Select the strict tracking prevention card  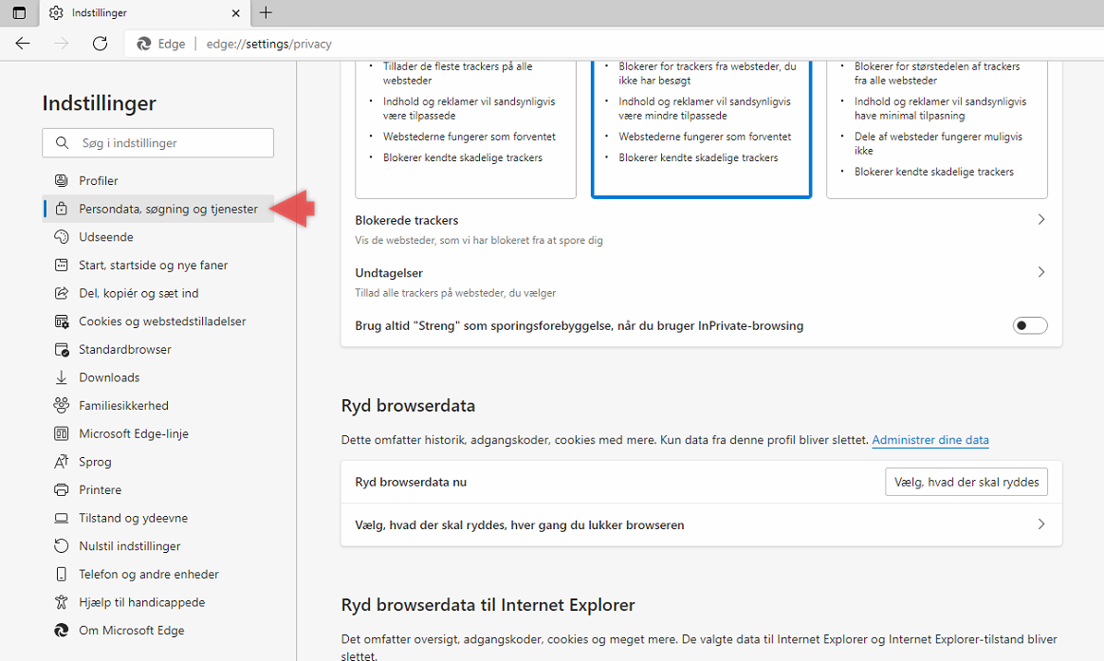936,129
